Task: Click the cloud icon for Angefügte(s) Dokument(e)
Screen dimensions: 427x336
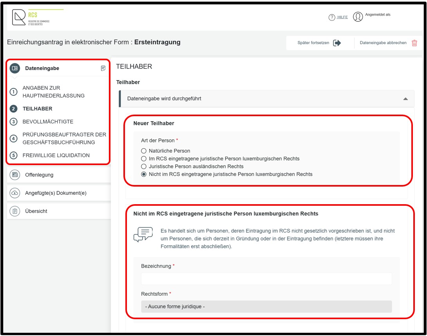Action: tap(15, 193)
